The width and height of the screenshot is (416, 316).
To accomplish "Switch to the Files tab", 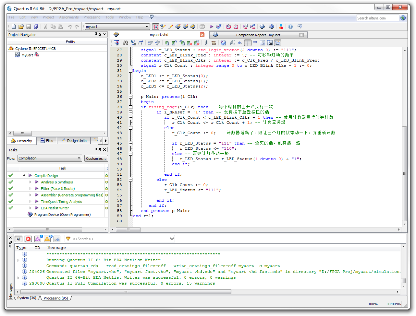I will (x=46, y=141).
